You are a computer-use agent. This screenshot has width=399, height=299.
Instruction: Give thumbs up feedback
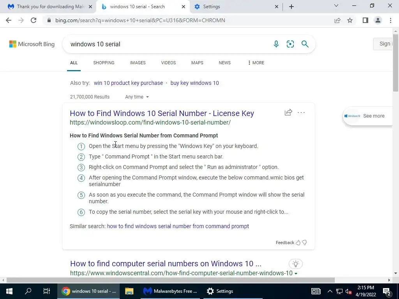click(298, 243)
